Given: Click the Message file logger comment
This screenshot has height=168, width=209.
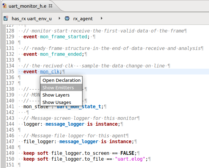Looking at the screenshot, I should pos(74,136).
